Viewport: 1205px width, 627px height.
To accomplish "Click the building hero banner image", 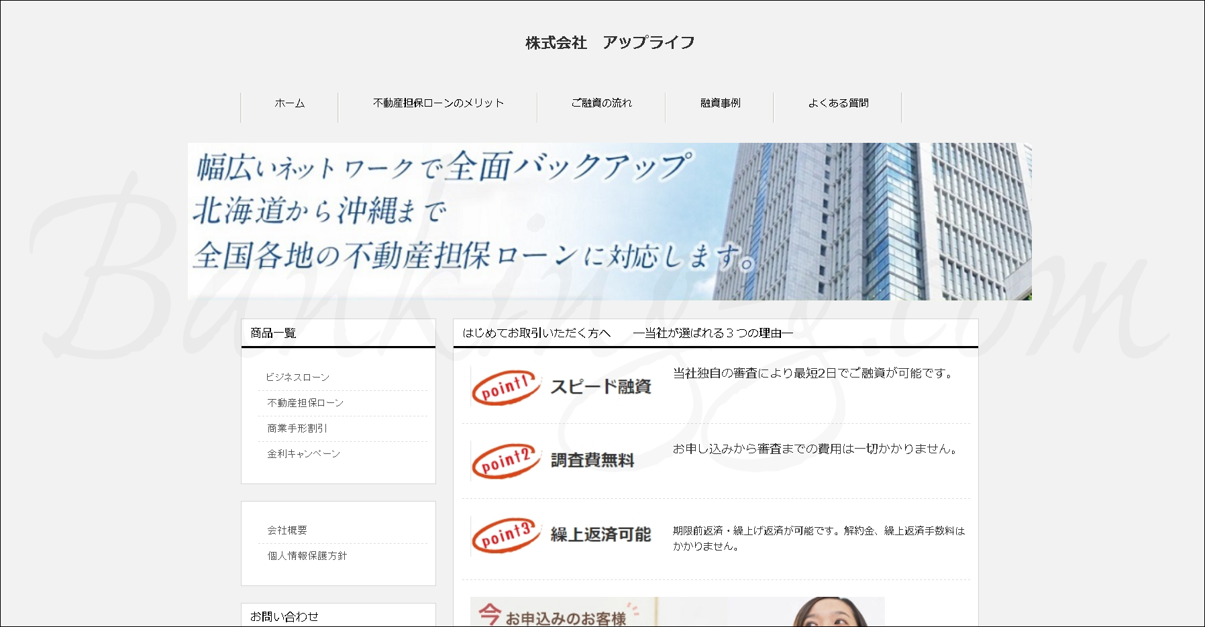I will pos(609,221).
